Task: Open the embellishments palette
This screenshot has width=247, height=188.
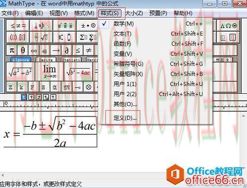Action: pyautogui.click(x=65, y=26)
